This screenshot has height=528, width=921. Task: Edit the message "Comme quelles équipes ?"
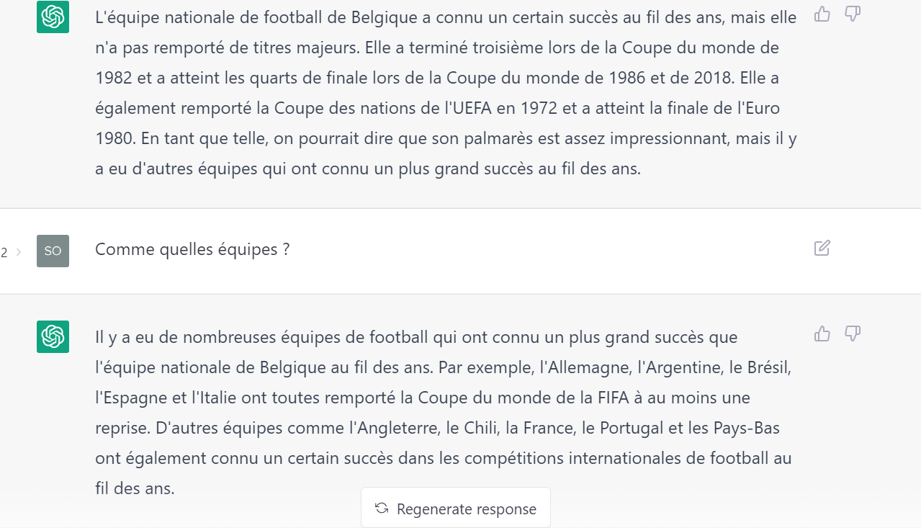(822, 249)
